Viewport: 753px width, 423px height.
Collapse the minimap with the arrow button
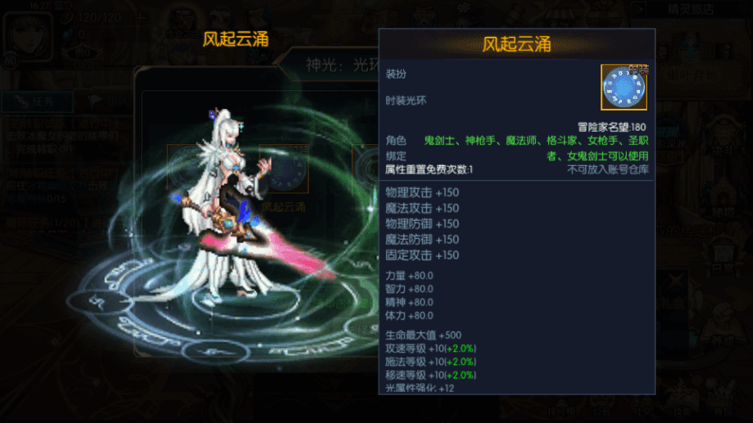click(639, 9)
